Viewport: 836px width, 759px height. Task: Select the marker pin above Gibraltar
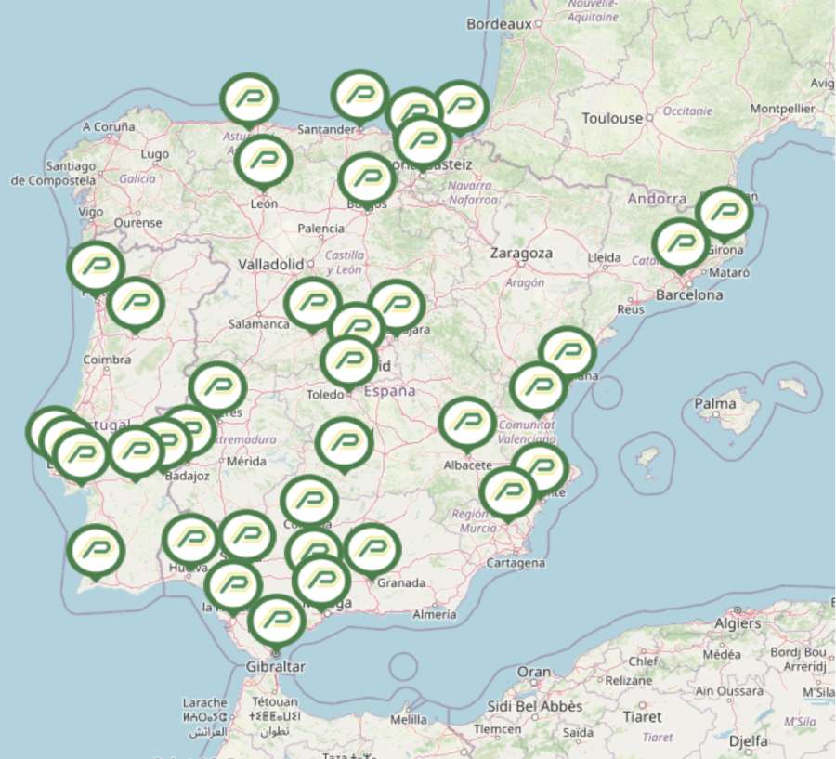(x=276, y=618)
